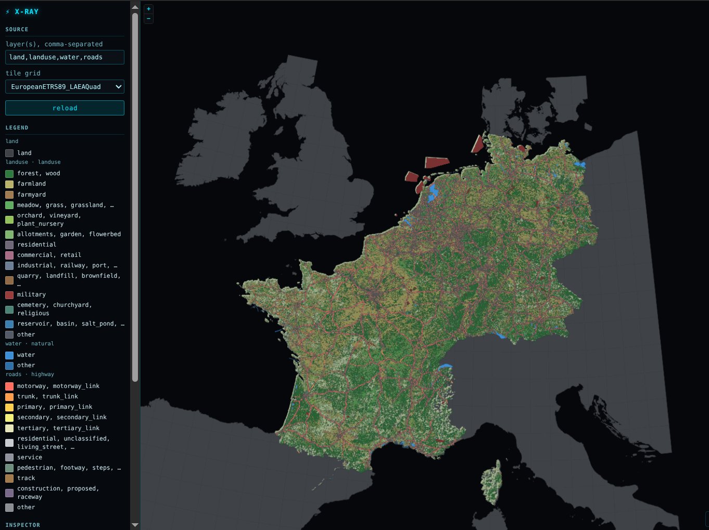Select the trunk, trunk_link orange swatch

pyautogui.click(x=9, y=397)
